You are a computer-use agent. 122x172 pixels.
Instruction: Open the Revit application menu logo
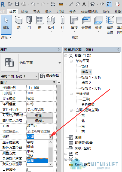coord(3,4)
